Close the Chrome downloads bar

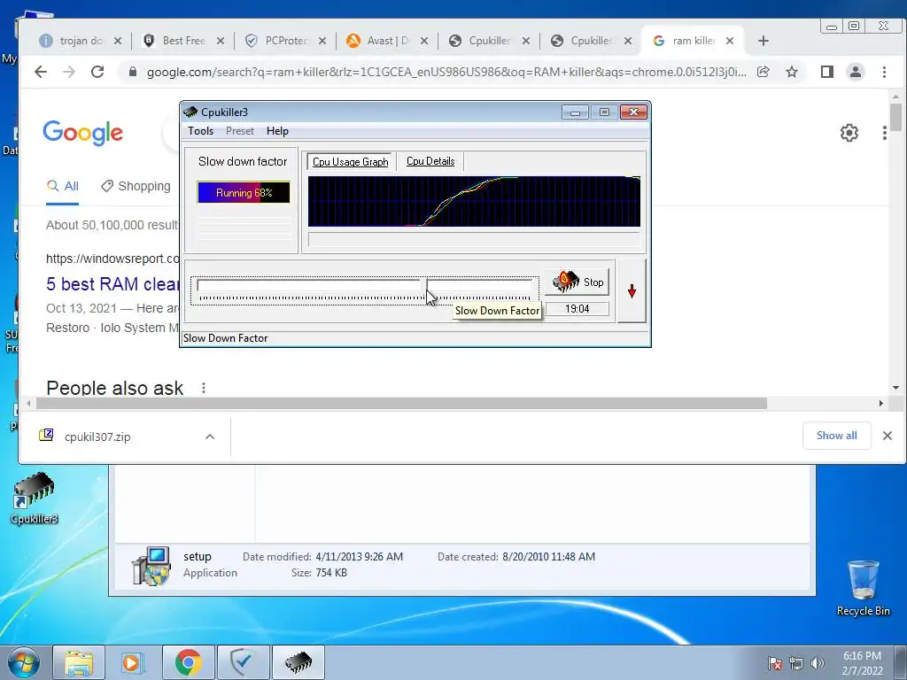point(888,436)
